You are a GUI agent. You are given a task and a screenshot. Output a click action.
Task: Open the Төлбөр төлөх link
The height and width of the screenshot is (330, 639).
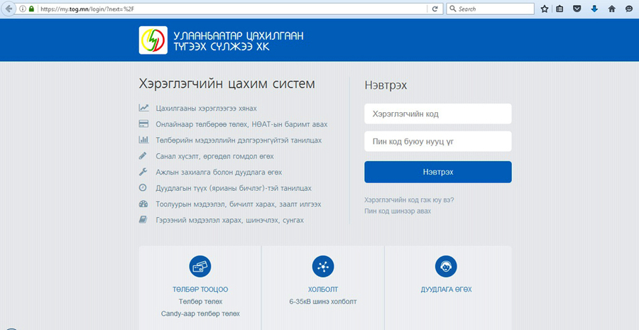tap(200, 302)
